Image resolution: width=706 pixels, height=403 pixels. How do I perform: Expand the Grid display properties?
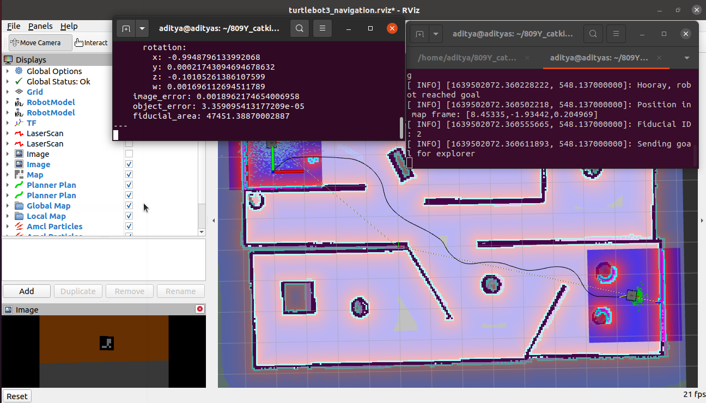(x=7, y=92)
